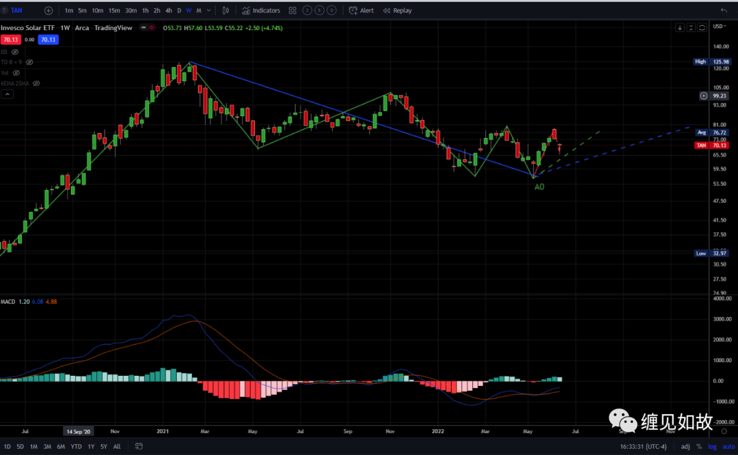This screenshot has height=455, width=738.
Task: Click the undo arrow icon
Action: [x=724, y=10]
